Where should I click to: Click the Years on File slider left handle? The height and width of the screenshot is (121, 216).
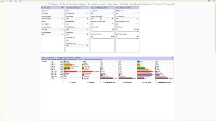tap(91, 31)
